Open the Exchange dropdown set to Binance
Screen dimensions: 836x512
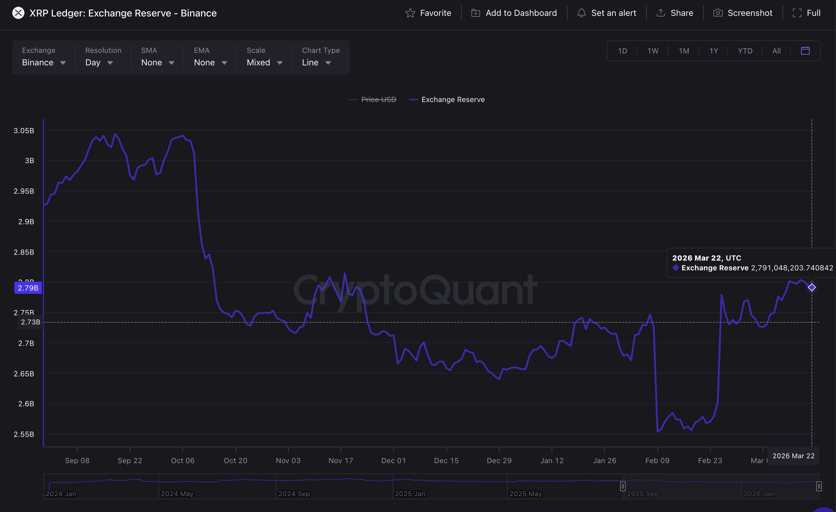tap(43, 62)
